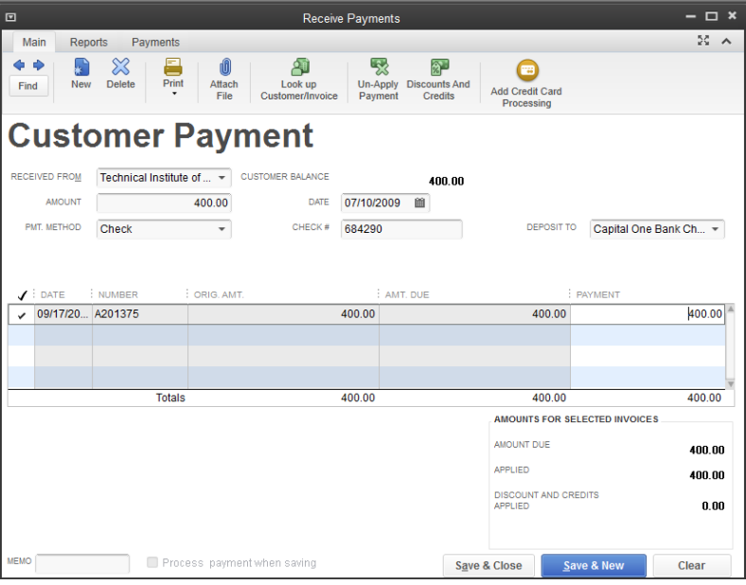
Task: Toggle full-screen view of the ribbon
Action: (703, 41)
